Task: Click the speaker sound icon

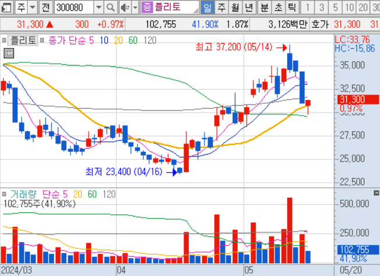Action: pos(125,8)
